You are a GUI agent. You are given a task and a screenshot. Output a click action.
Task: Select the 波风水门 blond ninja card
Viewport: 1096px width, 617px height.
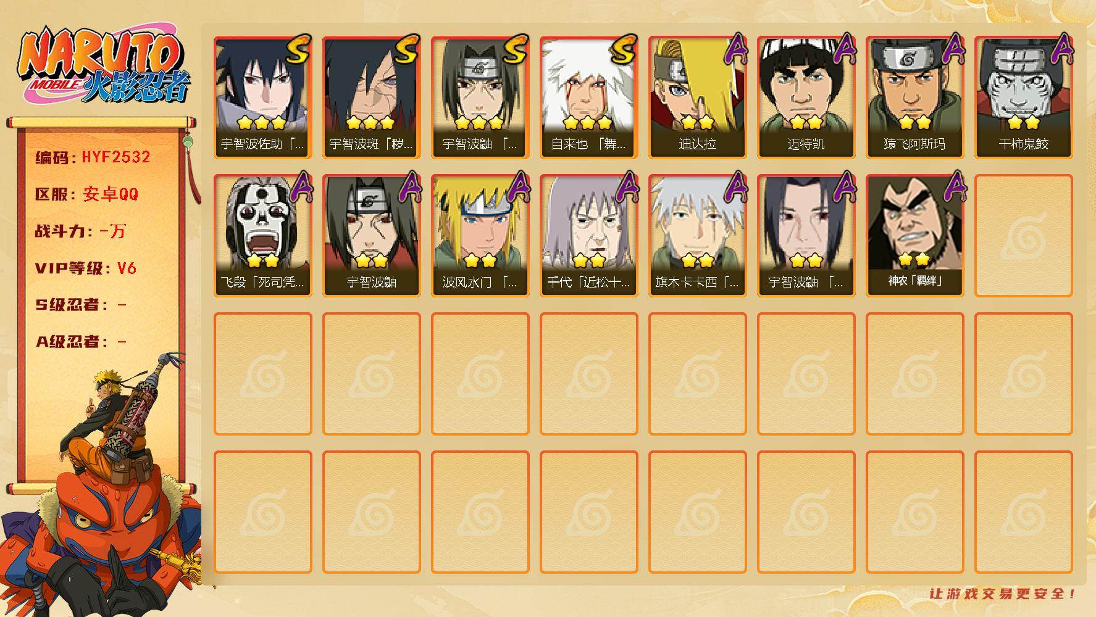tap(480, 236)
